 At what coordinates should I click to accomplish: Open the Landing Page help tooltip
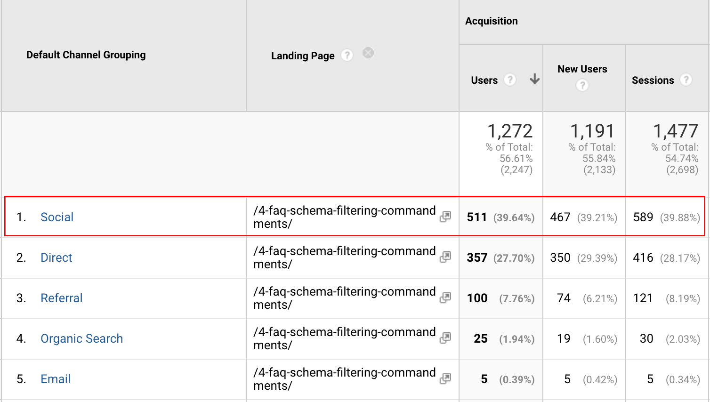click(x=347, y=55)
